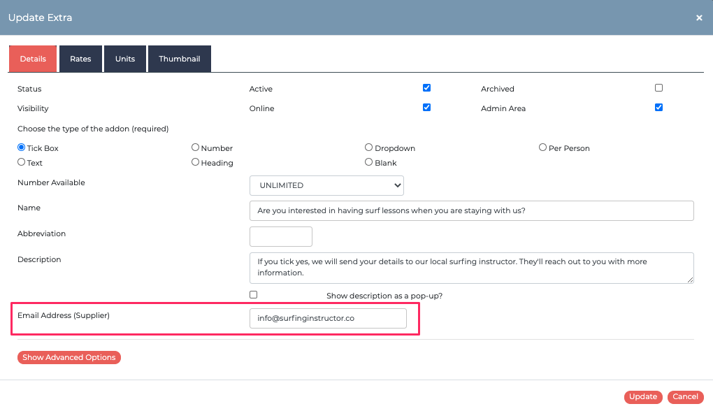This screenshot has height=411, width=713.
Task: Select the Number addon type
Action: [195, 147]
